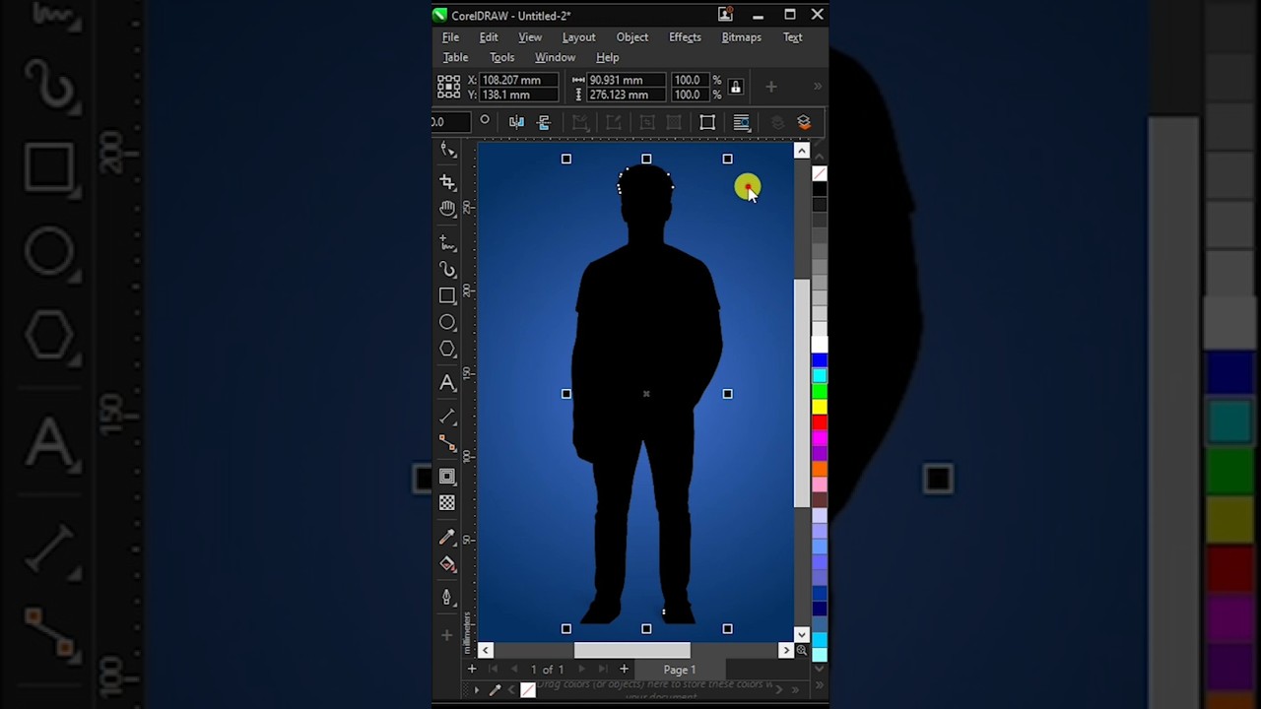This screenshot has width=1261, height=709.
Task: Select the Crop tool
Action: pyautogui.click(x=448, y=182)
